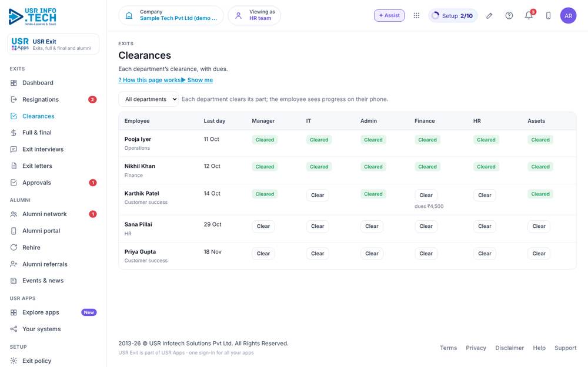Image resolution: width=588 pixels, height=367 pixels.
Task: Open Explore apps in the sidebar
Action: 41,312
